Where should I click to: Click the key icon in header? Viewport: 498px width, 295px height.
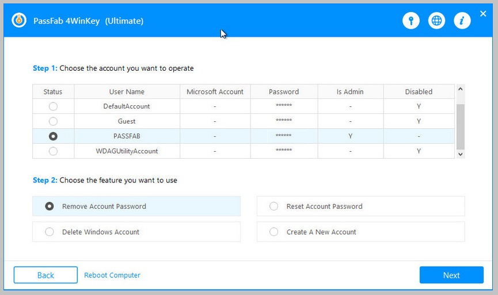411,21
